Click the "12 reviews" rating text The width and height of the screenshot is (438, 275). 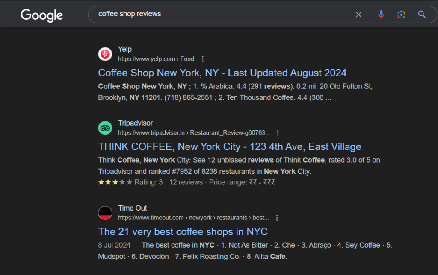(x=186, y=182)
